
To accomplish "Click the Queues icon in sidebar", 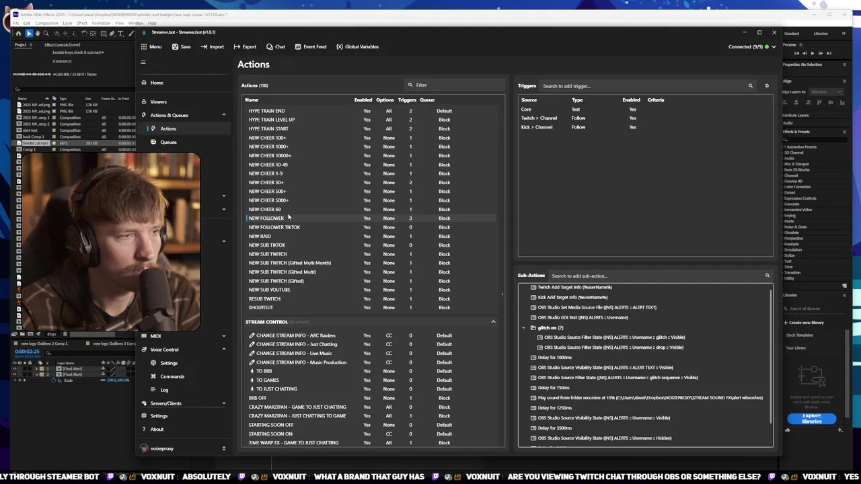I will [154, 142].
